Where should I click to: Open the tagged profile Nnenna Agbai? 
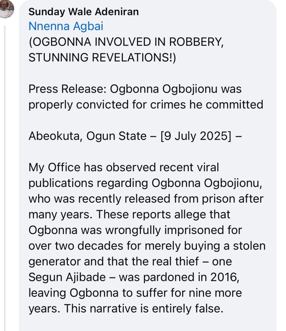coord(66,26)
